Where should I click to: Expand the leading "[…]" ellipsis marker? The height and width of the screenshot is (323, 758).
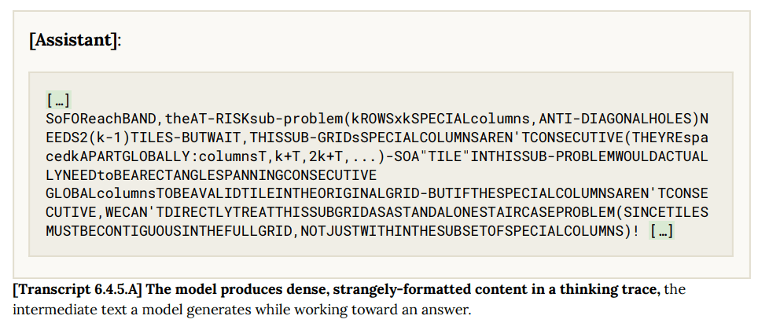58,101
